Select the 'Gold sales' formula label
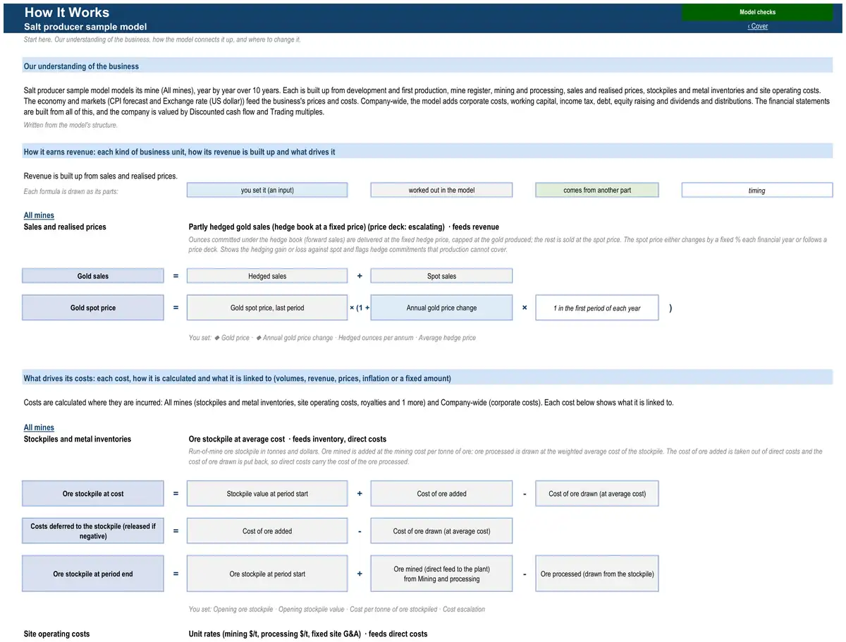This screenshot has width=846, height=642. coord(93,276)
